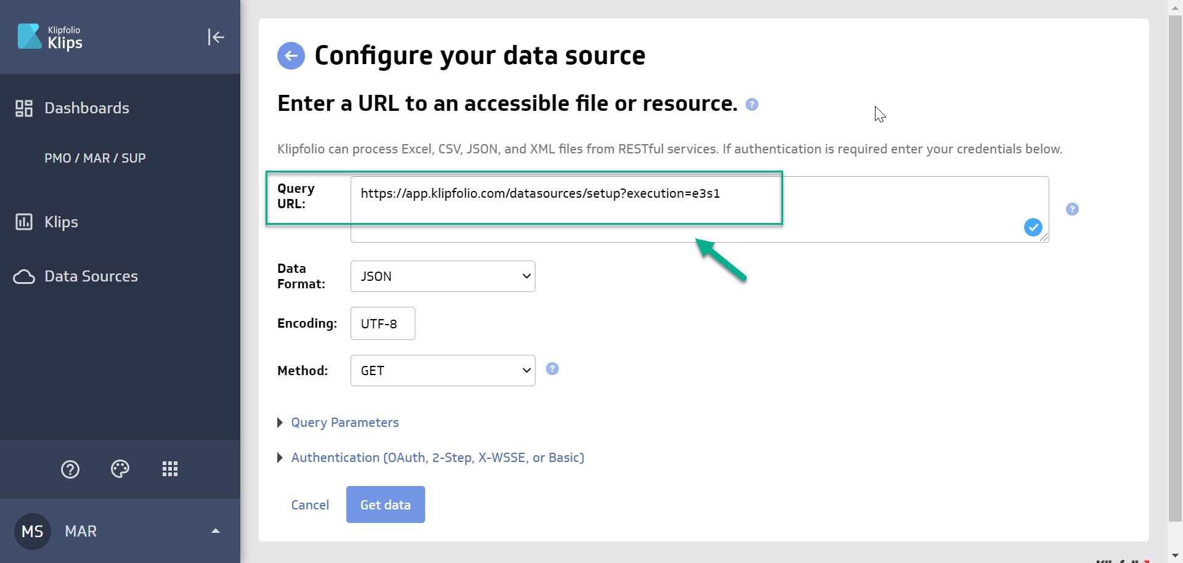
Task: Click help icon next to Method
Action: 553,369
